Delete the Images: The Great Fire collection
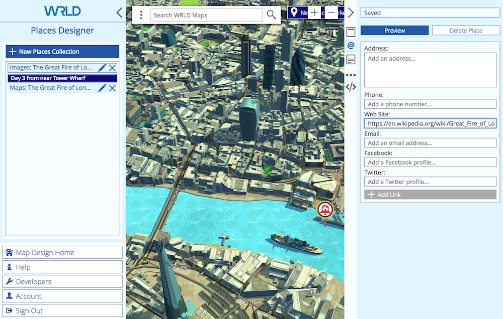Viewport: 503px width, 319px height. pos(112,68)
